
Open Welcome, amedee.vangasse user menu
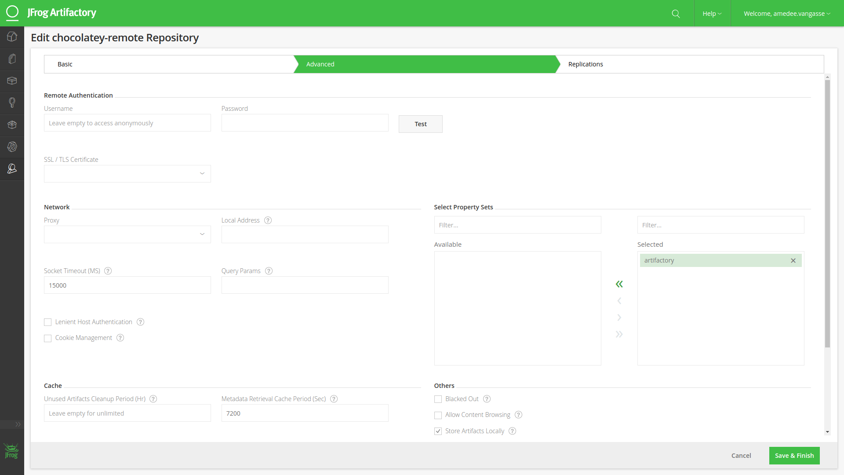(787, 14)
